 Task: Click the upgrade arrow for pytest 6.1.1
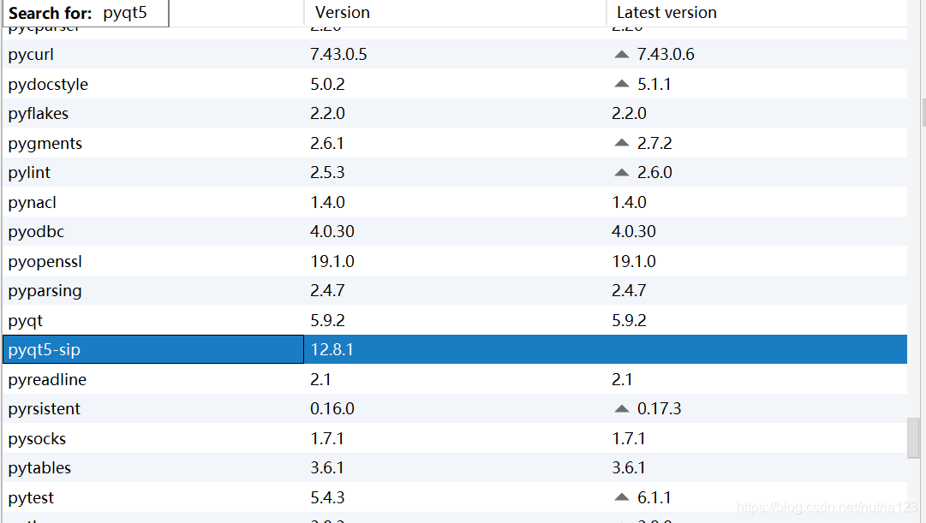click(x=621, y=497)
